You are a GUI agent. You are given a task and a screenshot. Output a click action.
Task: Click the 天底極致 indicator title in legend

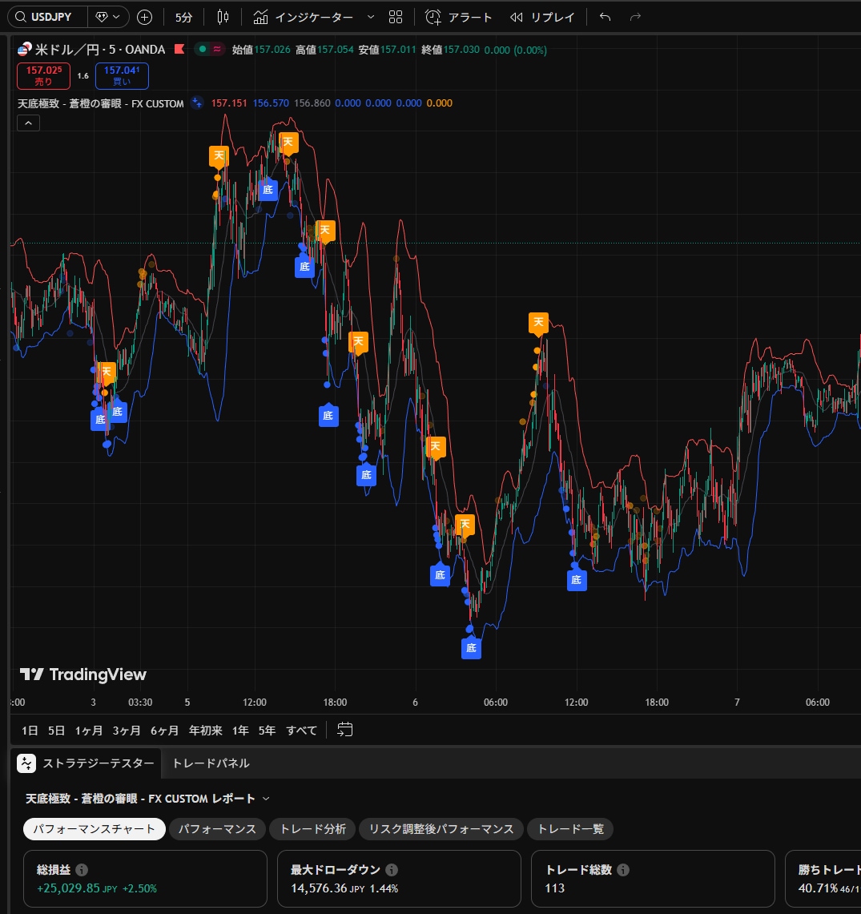tap(100, 103)
